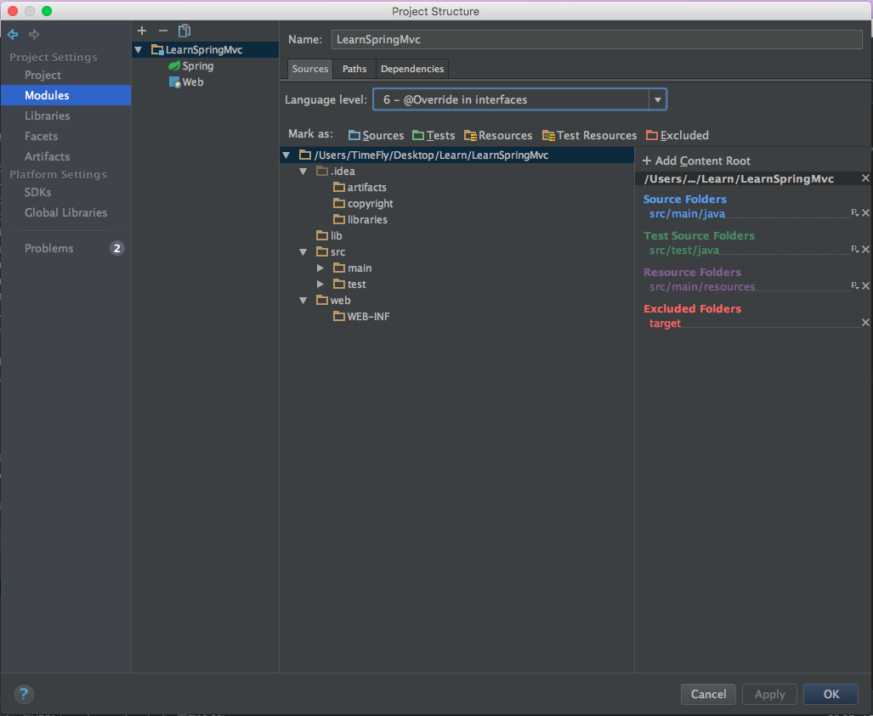873x716 pixels.
Task: Edit properties of src/test/java root
Action: (854, 249)
